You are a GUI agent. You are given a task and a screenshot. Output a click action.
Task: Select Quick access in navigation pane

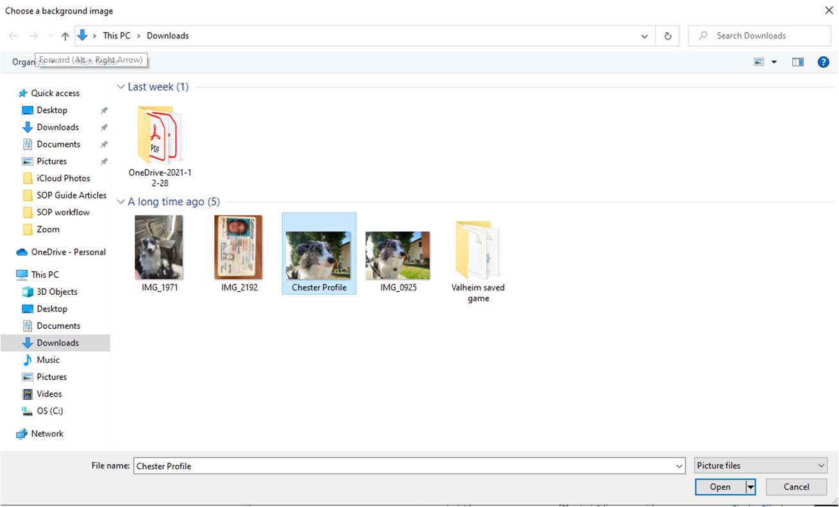tap(55, 93)
